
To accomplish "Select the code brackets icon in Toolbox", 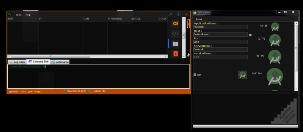I will pyautogui.click(x=175, y=34).
